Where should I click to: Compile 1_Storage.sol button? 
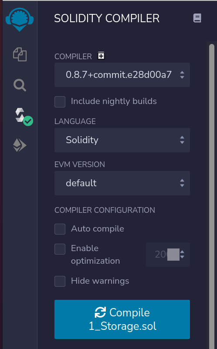(122, 319)
